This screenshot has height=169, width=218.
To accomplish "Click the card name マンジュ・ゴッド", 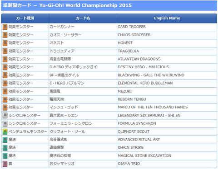I will 64,107.
